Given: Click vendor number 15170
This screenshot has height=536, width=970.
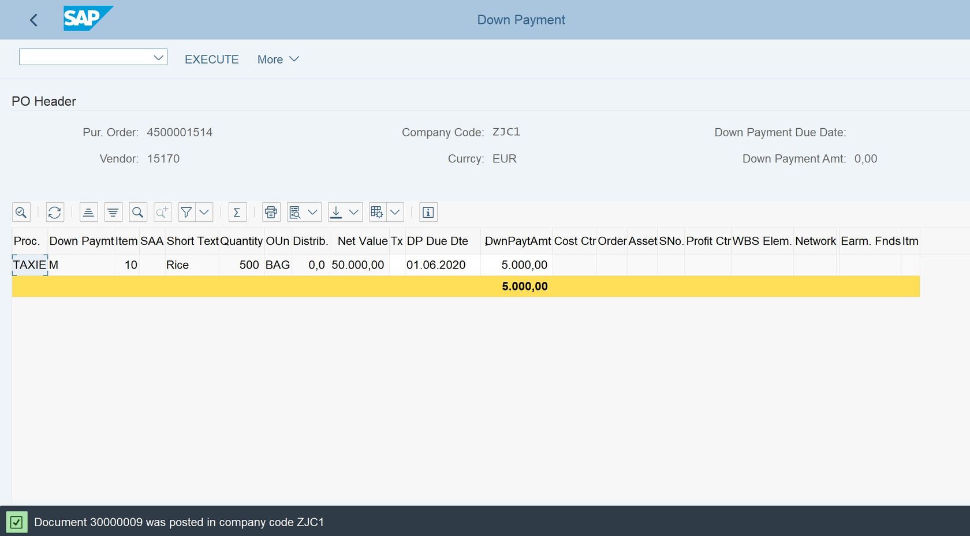Looking at the screenshot, I should click(x=163, y=159).
